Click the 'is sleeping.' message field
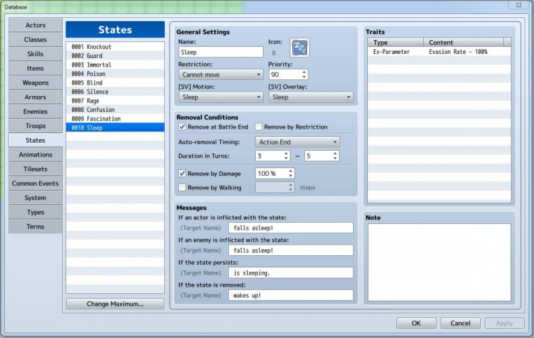 click(291, 273)
